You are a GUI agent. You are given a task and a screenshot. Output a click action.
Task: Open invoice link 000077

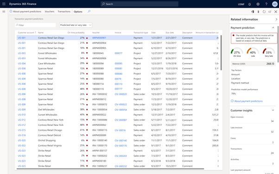click(x=119, y=53)
